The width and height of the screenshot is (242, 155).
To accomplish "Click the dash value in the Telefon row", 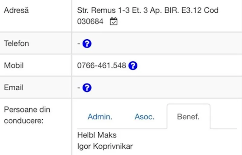I will [79, 44].
